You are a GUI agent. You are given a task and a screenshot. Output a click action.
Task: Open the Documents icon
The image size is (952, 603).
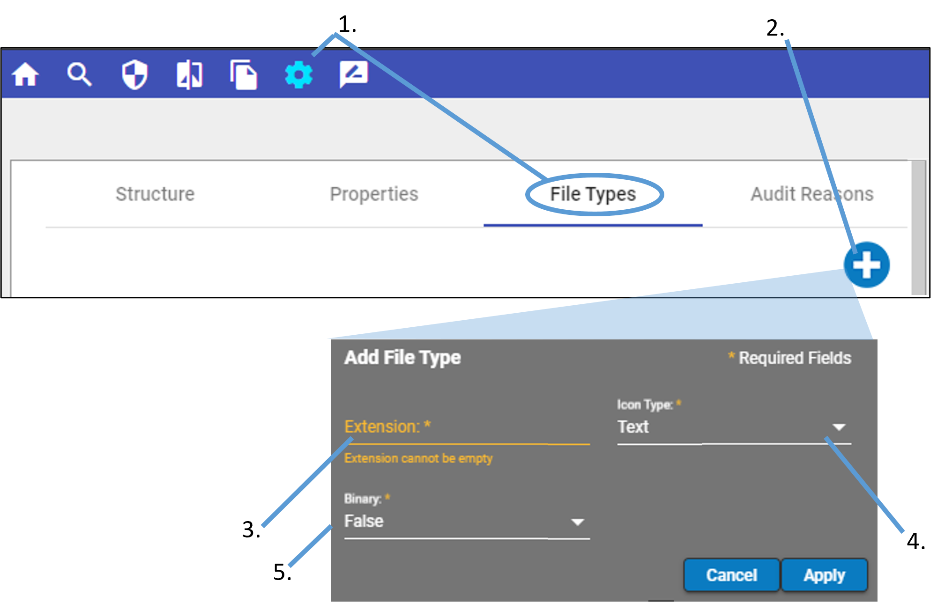[245, 75]
